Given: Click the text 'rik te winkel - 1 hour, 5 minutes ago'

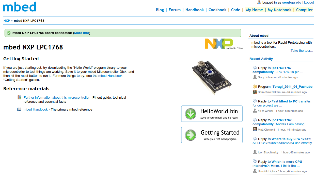Looking at the screenshot, I should pos(280,111).
